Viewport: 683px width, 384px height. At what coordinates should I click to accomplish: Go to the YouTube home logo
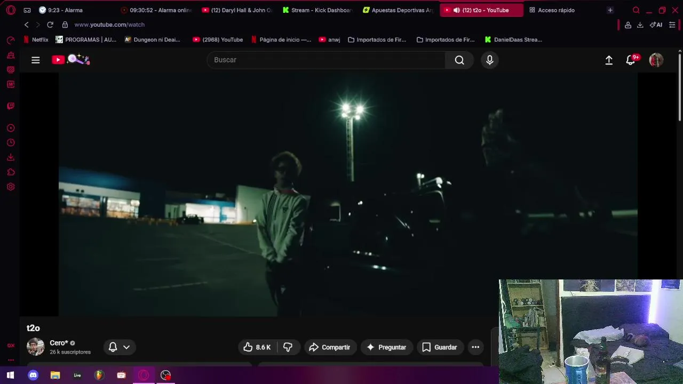70,60
